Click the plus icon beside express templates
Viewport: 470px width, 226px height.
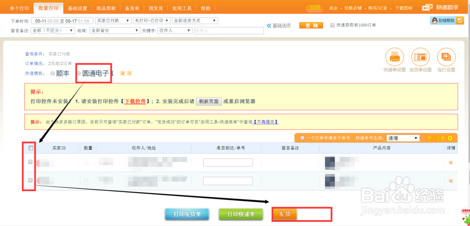click(x=123, y=73)
